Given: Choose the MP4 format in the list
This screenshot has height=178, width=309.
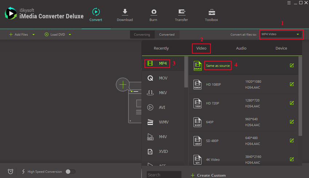Looking at the screenshot, I should click(x=163, y=63).
